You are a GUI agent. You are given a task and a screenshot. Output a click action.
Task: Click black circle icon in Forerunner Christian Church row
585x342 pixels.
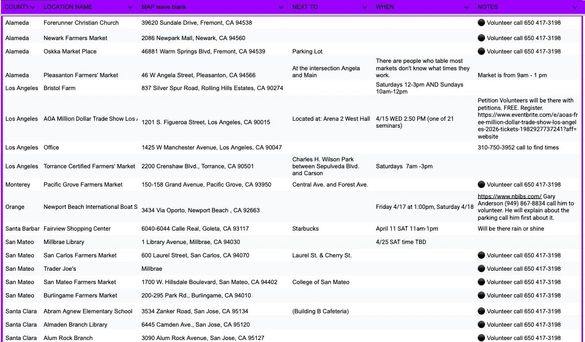[481, 23]
